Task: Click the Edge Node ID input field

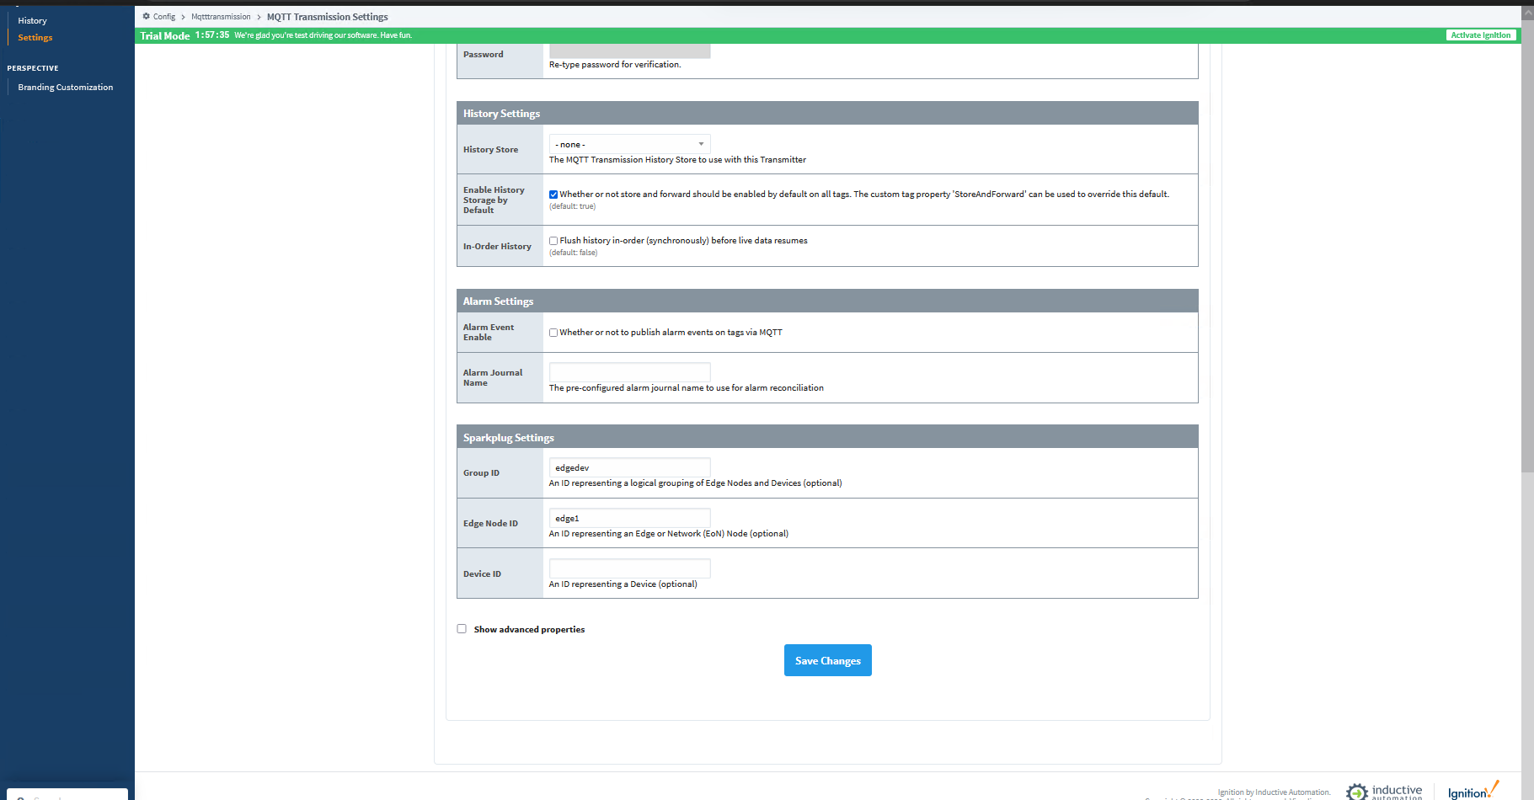Action: [x=629, y=518]
